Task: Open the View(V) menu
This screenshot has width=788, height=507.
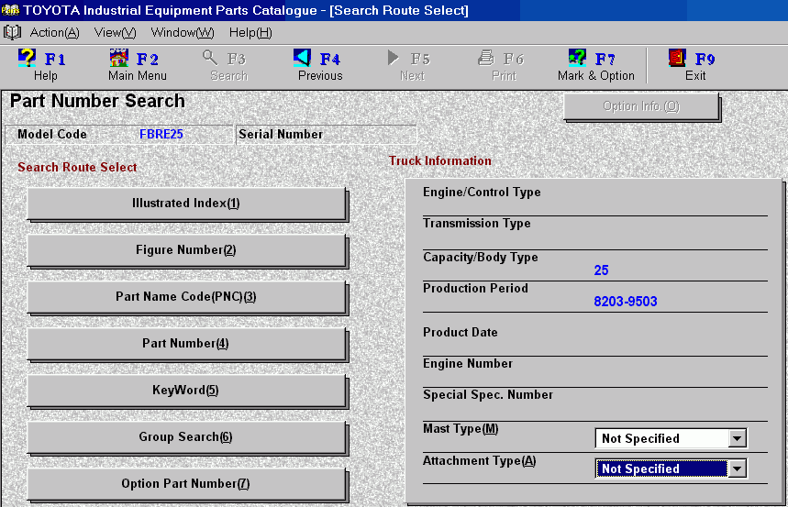Action: [115, 33]
